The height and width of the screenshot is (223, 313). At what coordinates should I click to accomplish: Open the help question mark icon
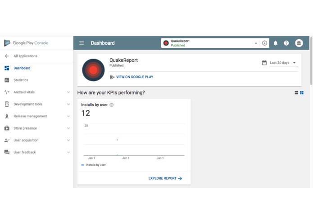(x=286, y=43)
